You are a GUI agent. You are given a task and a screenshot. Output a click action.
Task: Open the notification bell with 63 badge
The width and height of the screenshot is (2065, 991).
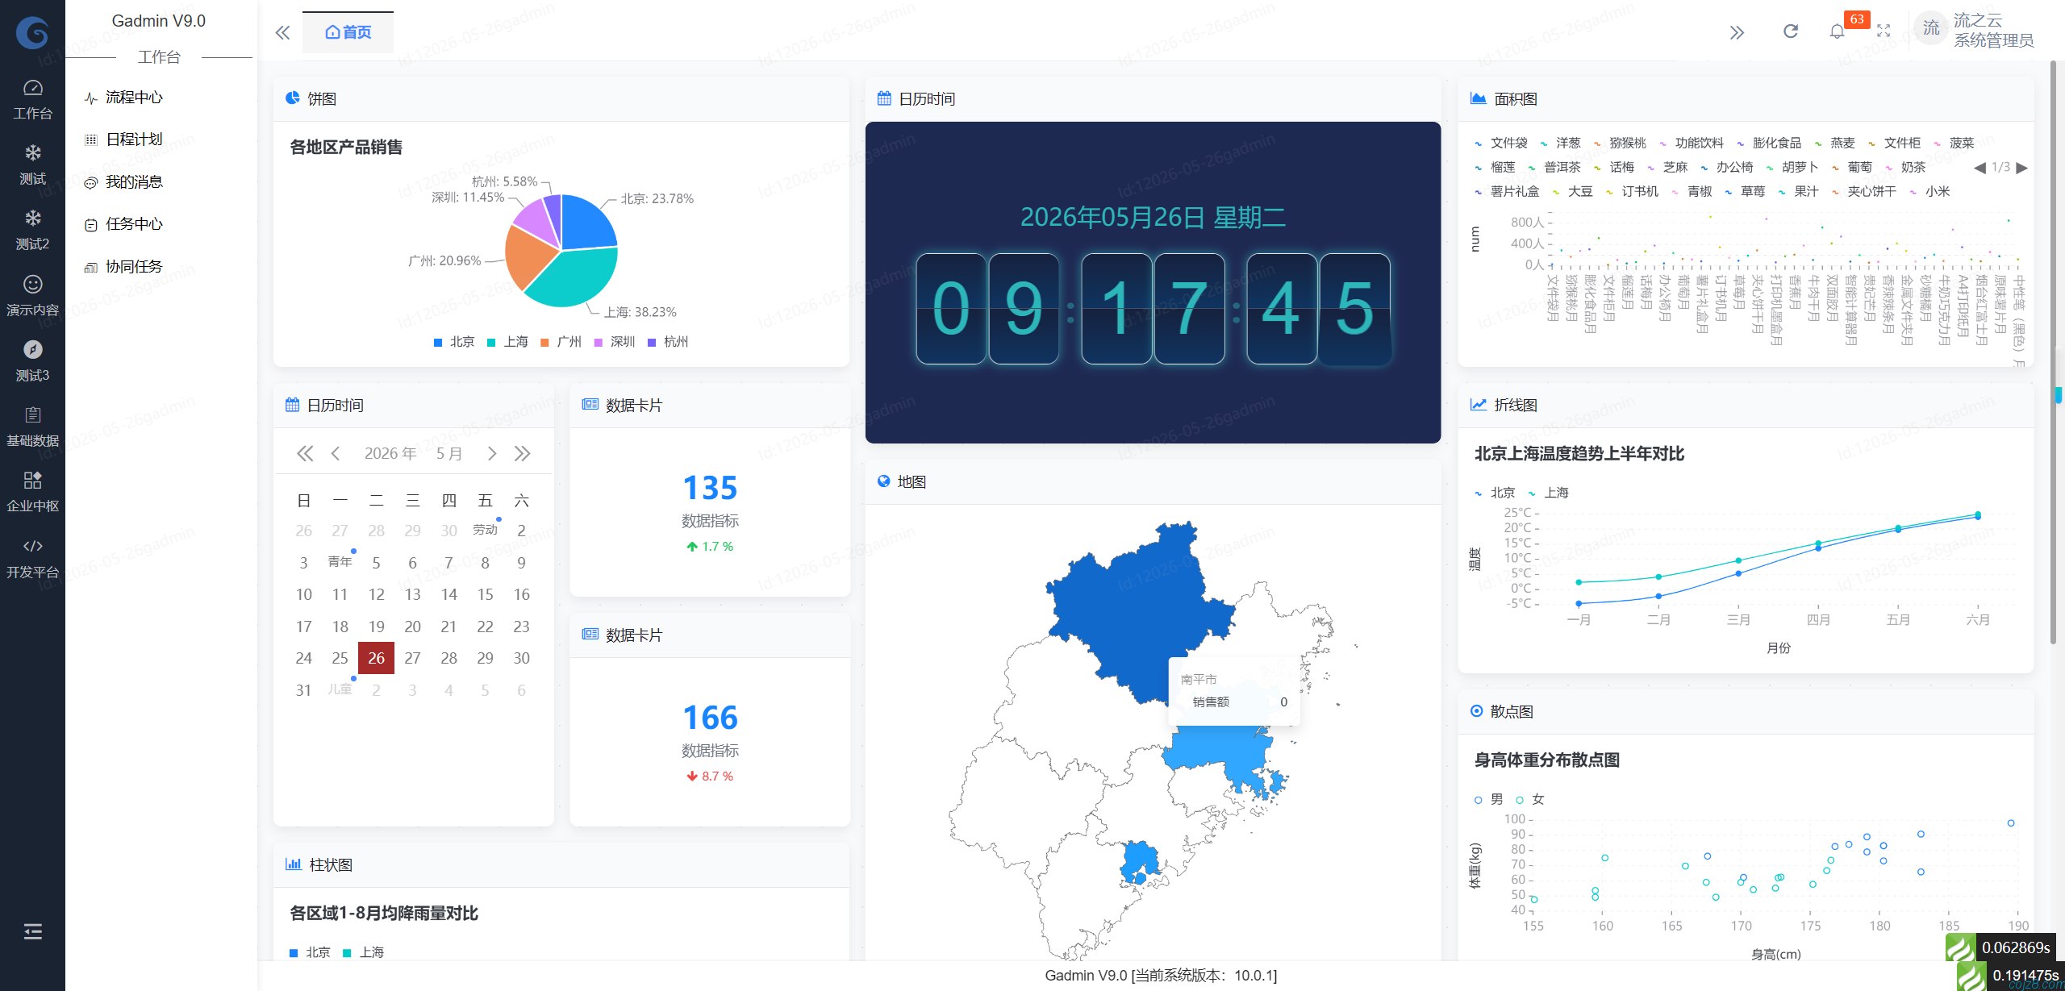point(1837,31)
